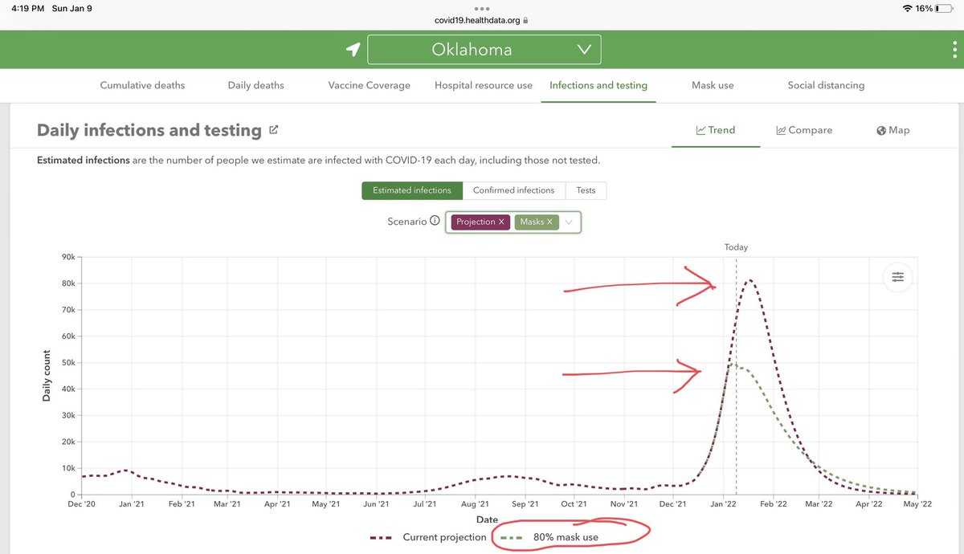Screen dimensions: 964x554
Task: Select the Tests toggle button
Action: point(586,190)
